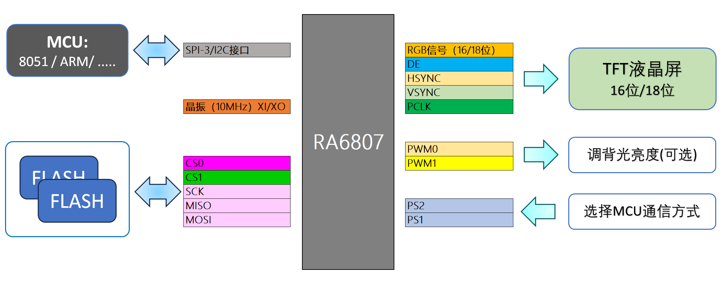Click the central RA6807 chip block
Viewport: 726px width, 284px height.
pos(348,142)
